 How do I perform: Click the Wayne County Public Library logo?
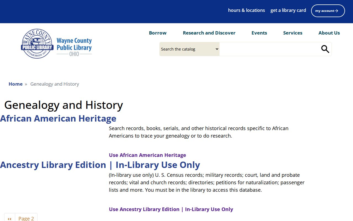point(56,44)
